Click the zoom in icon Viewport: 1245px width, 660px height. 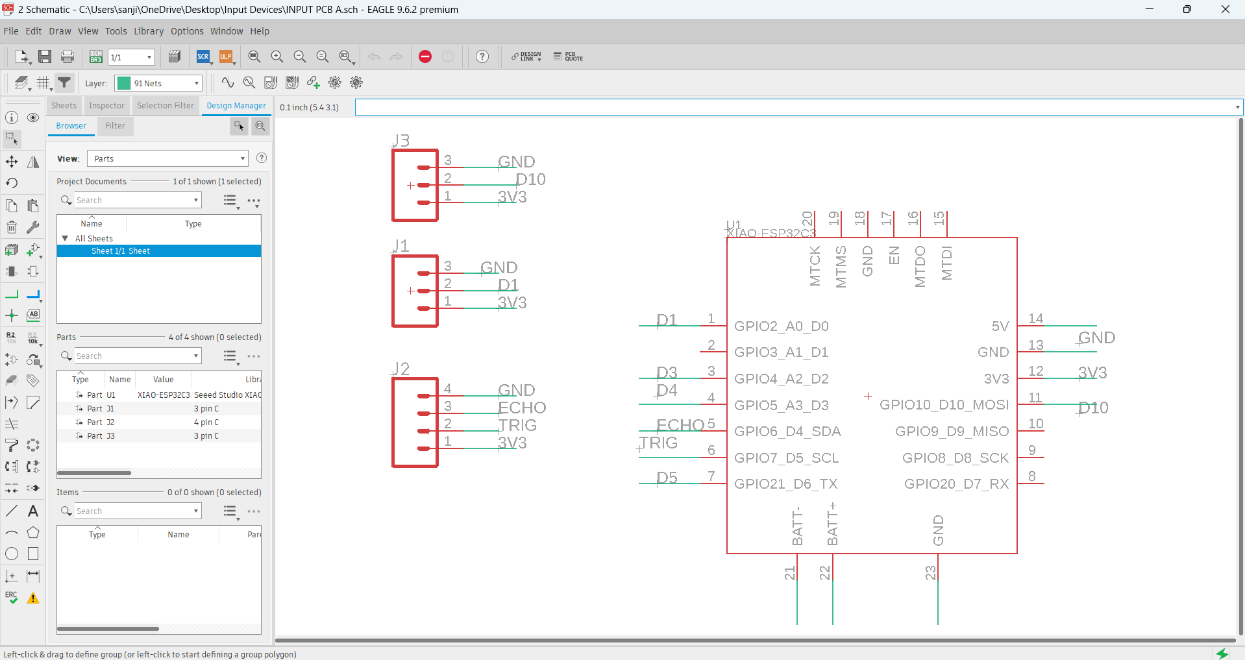[x=277, y=56]
